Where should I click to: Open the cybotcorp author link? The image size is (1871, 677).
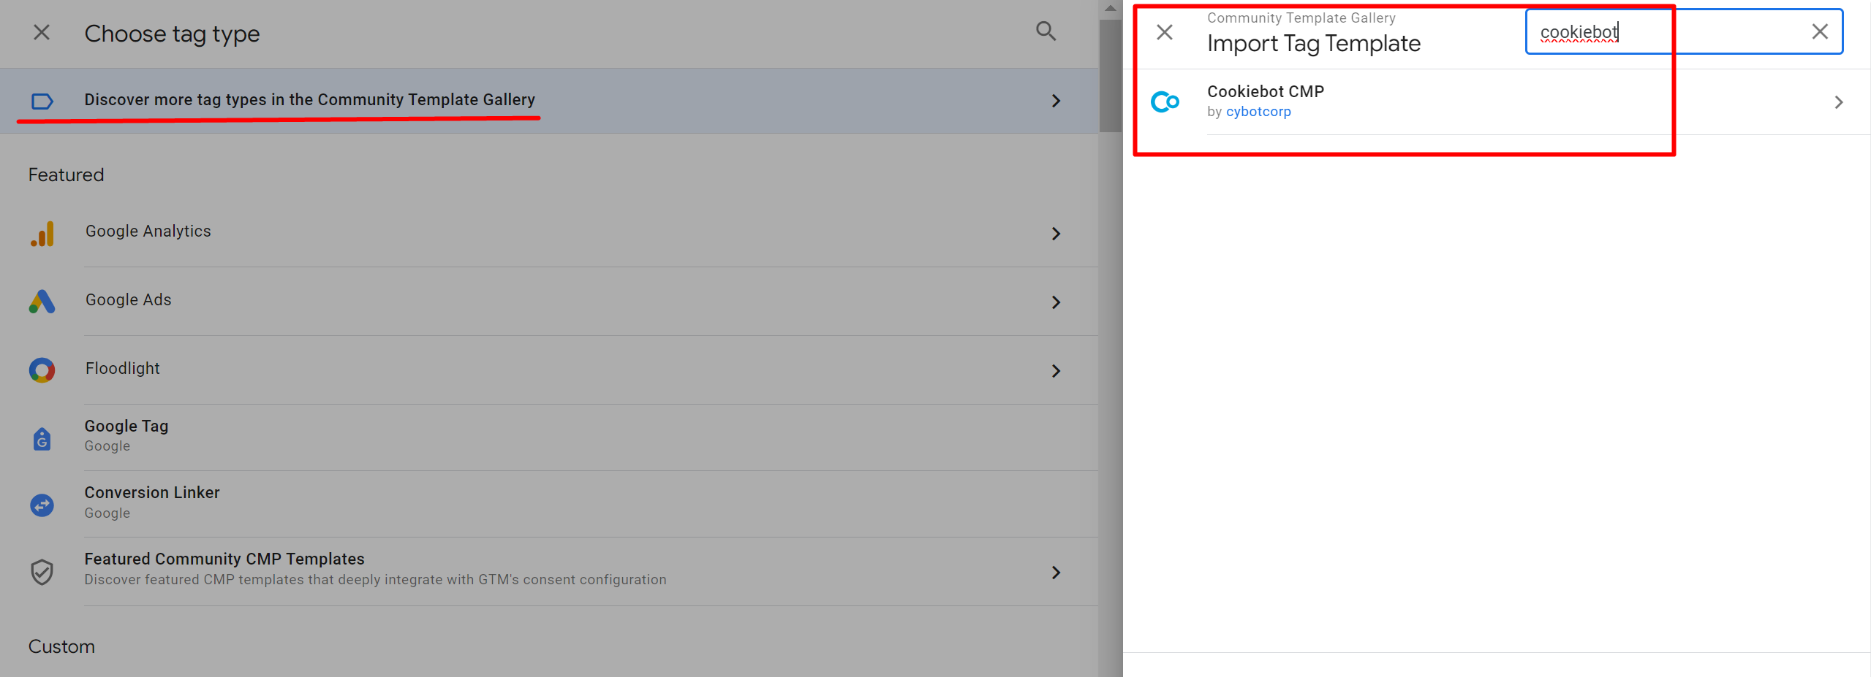click(x=1258, y=112)
